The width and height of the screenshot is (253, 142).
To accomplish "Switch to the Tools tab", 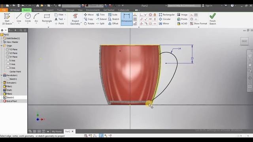I will pyautogui.click(x=60, y=10).
